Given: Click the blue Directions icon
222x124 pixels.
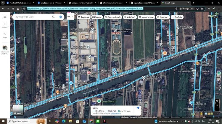Looking at the screenshot, I should (x=61, y=17).
